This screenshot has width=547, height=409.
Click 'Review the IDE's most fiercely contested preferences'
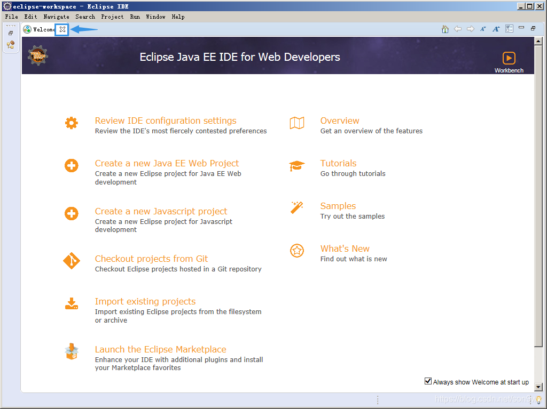click(x=181, y=131)
